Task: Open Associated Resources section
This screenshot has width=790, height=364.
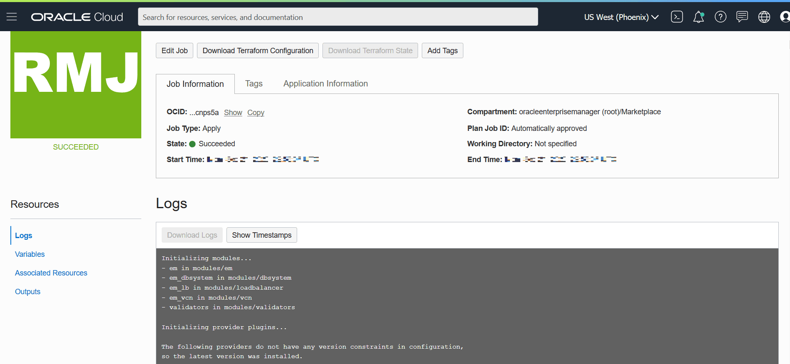Action: pyautogui.click(x=51, y=273)
